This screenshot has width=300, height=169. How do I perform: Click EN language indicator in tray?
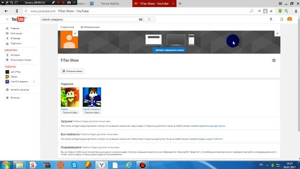click(x=261, y=165)
